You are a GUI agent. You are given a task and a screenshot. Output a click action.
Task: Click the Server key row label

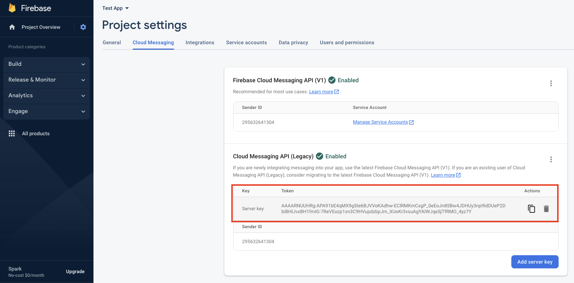point(253,209)
